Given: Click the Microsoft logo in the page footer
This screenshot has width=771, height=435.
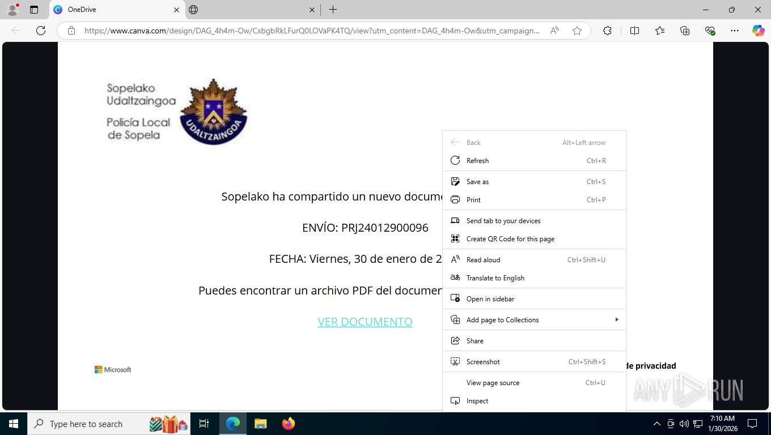Looking at the screenshot, I should tap(113, 369).
